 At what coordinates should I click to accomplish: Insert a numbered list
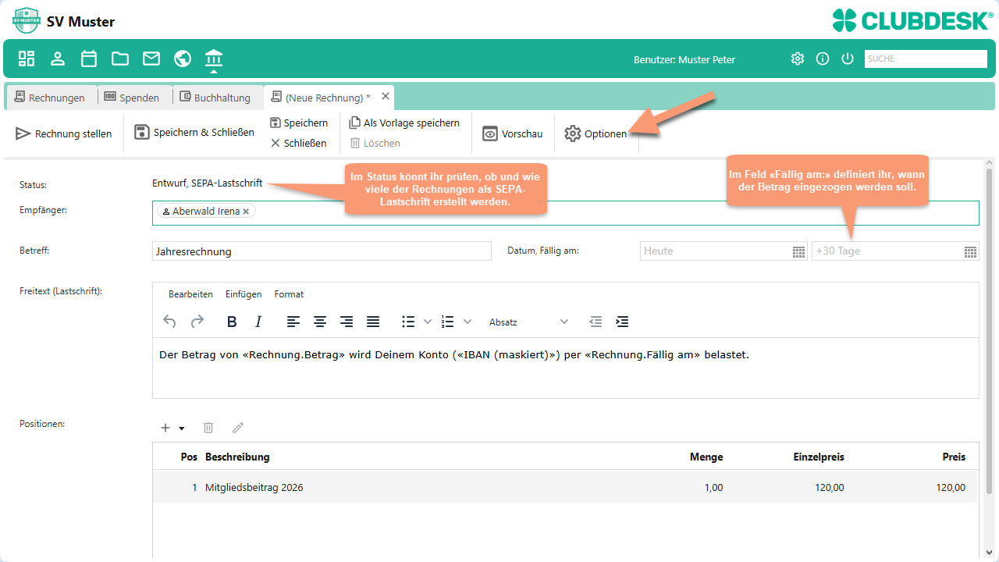(x=447, y=322)
